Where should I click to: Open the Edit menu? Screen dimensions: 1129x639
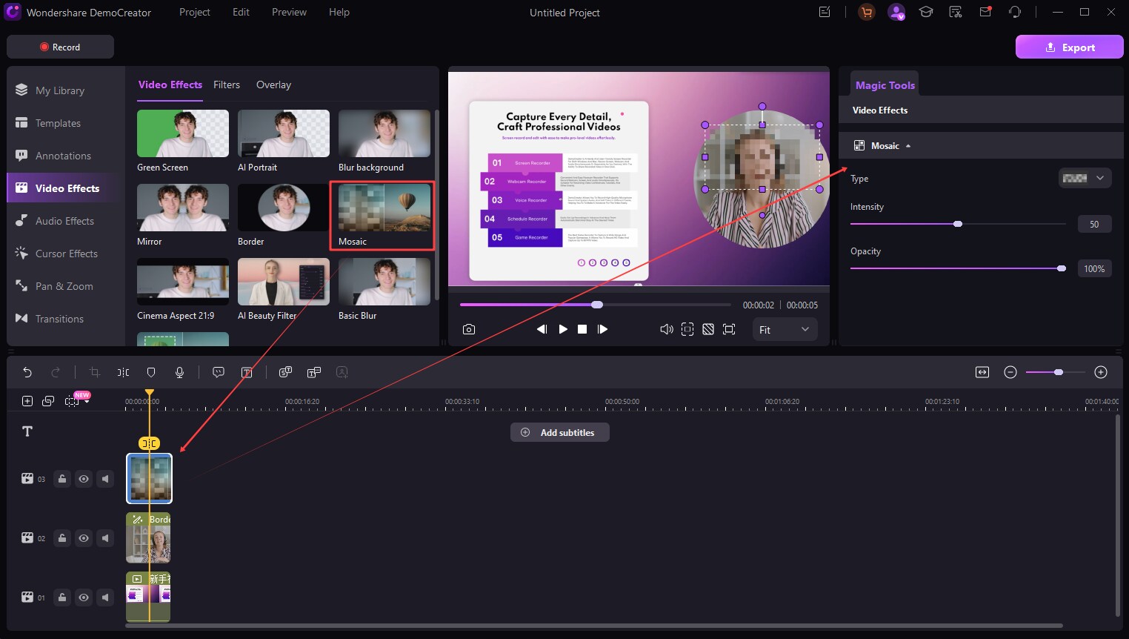point(241,12)
